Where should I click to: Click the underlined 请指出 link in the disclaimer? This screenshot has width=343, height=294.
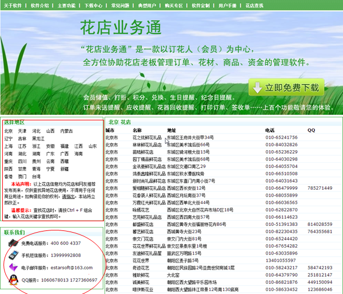(68, 197)
